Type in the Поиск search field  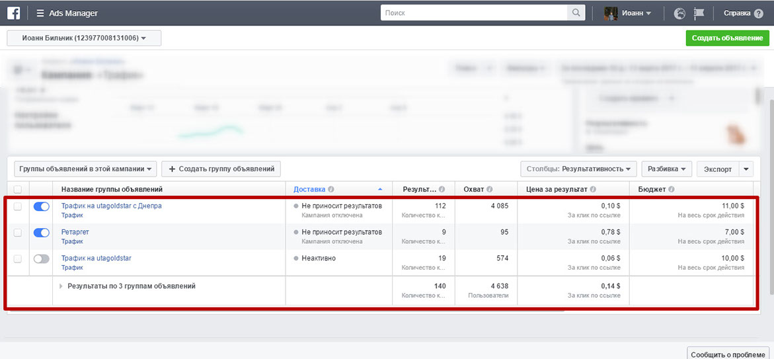click(474, 13)
